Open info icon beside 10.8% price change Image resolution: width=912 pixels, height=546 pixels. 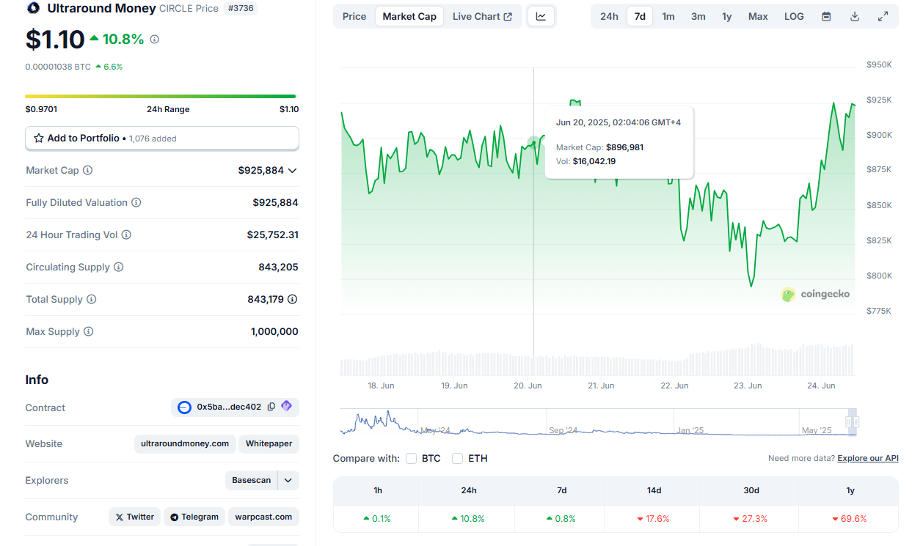click(154, 40)
